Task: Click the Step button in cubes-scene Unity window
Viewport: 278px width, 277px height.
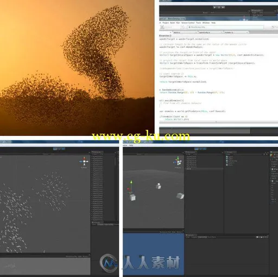Action: coord(205,149)
